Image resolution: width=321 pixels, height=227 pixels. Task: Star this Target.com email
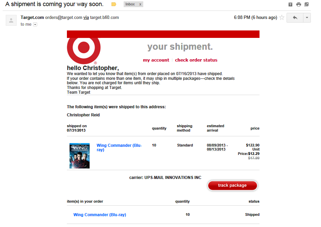click(282, 18)
